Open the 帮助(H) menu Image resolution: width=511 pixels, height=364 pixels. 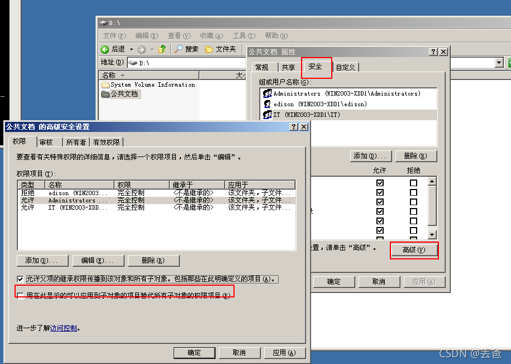coord(276,36)
